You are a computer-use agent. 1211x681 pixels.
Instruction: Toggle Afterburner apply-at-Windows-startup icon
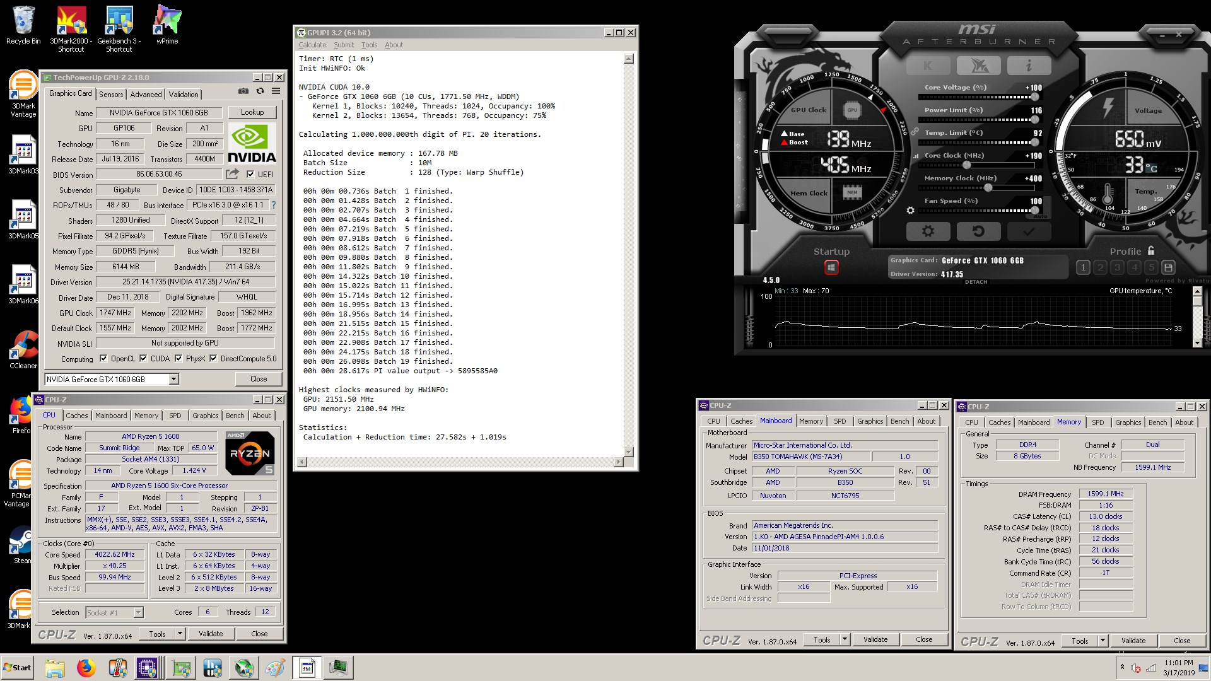(x=831, y=267)
